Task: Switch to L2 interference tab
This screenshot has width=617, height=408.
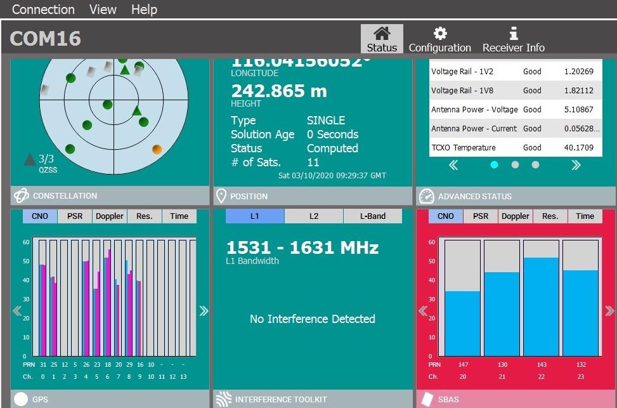Action: pos(313,216)
